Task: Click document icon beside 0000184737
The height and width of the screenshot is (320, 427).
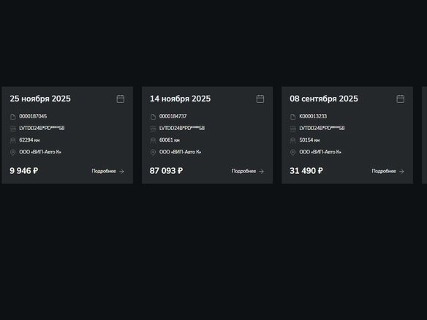Action: coord(153,117)
